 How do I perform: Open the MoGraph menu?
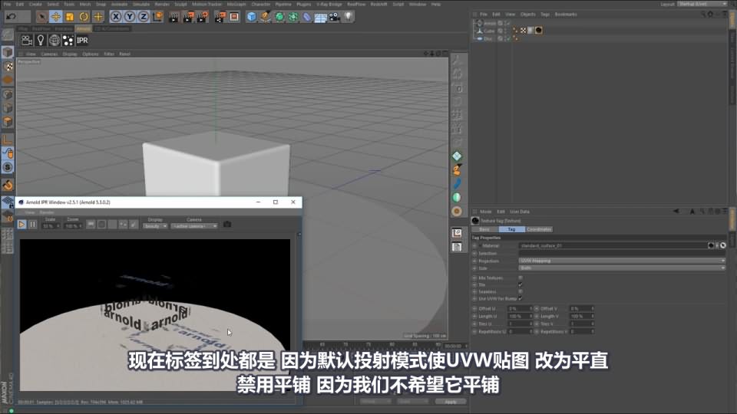236,5
